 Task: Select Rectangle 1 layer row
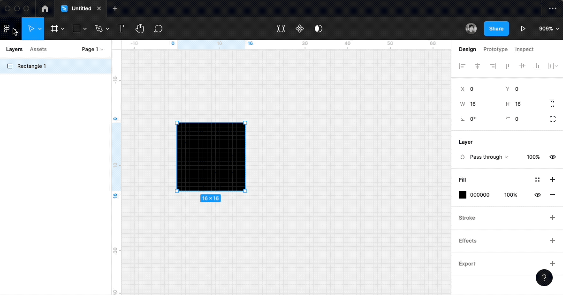pos(55,66)
